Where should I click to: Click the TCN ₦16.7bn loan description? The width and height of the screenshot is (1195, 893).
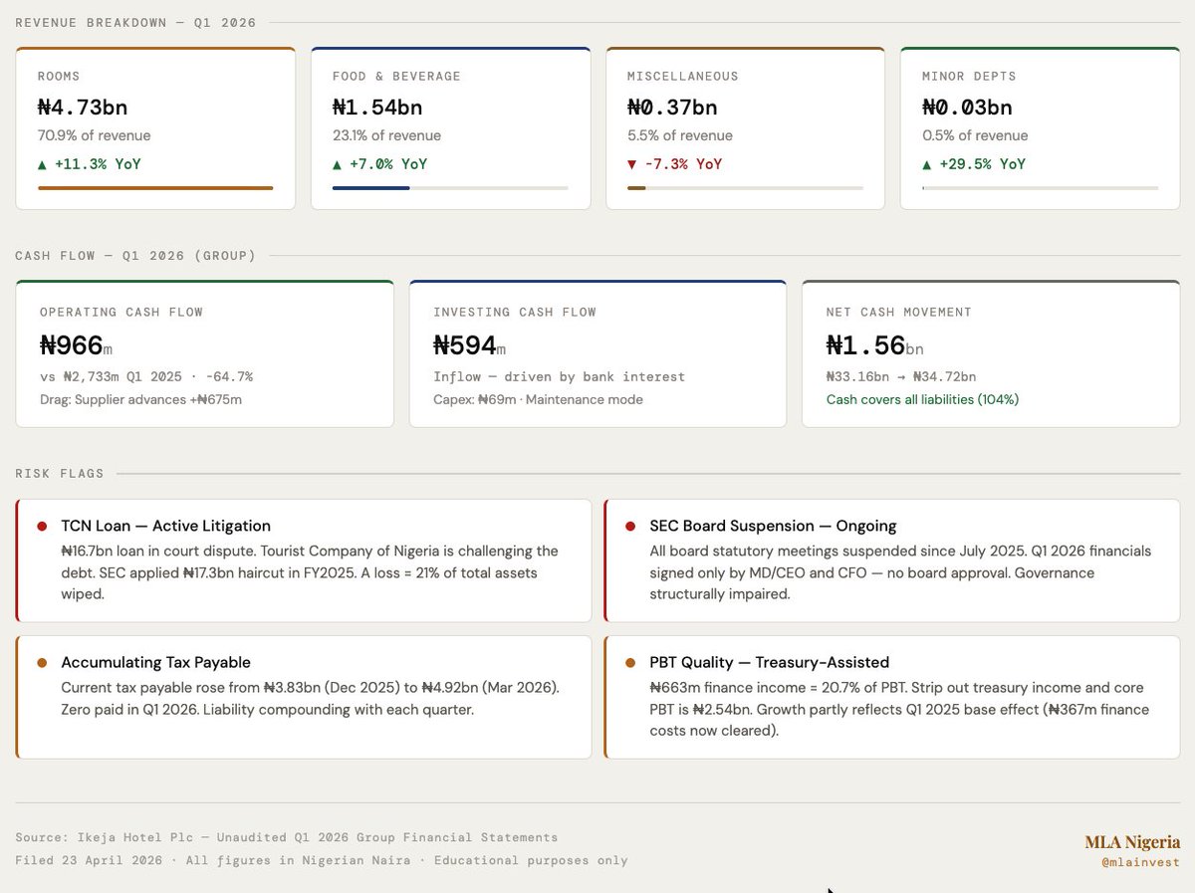[x=310, y=572]
